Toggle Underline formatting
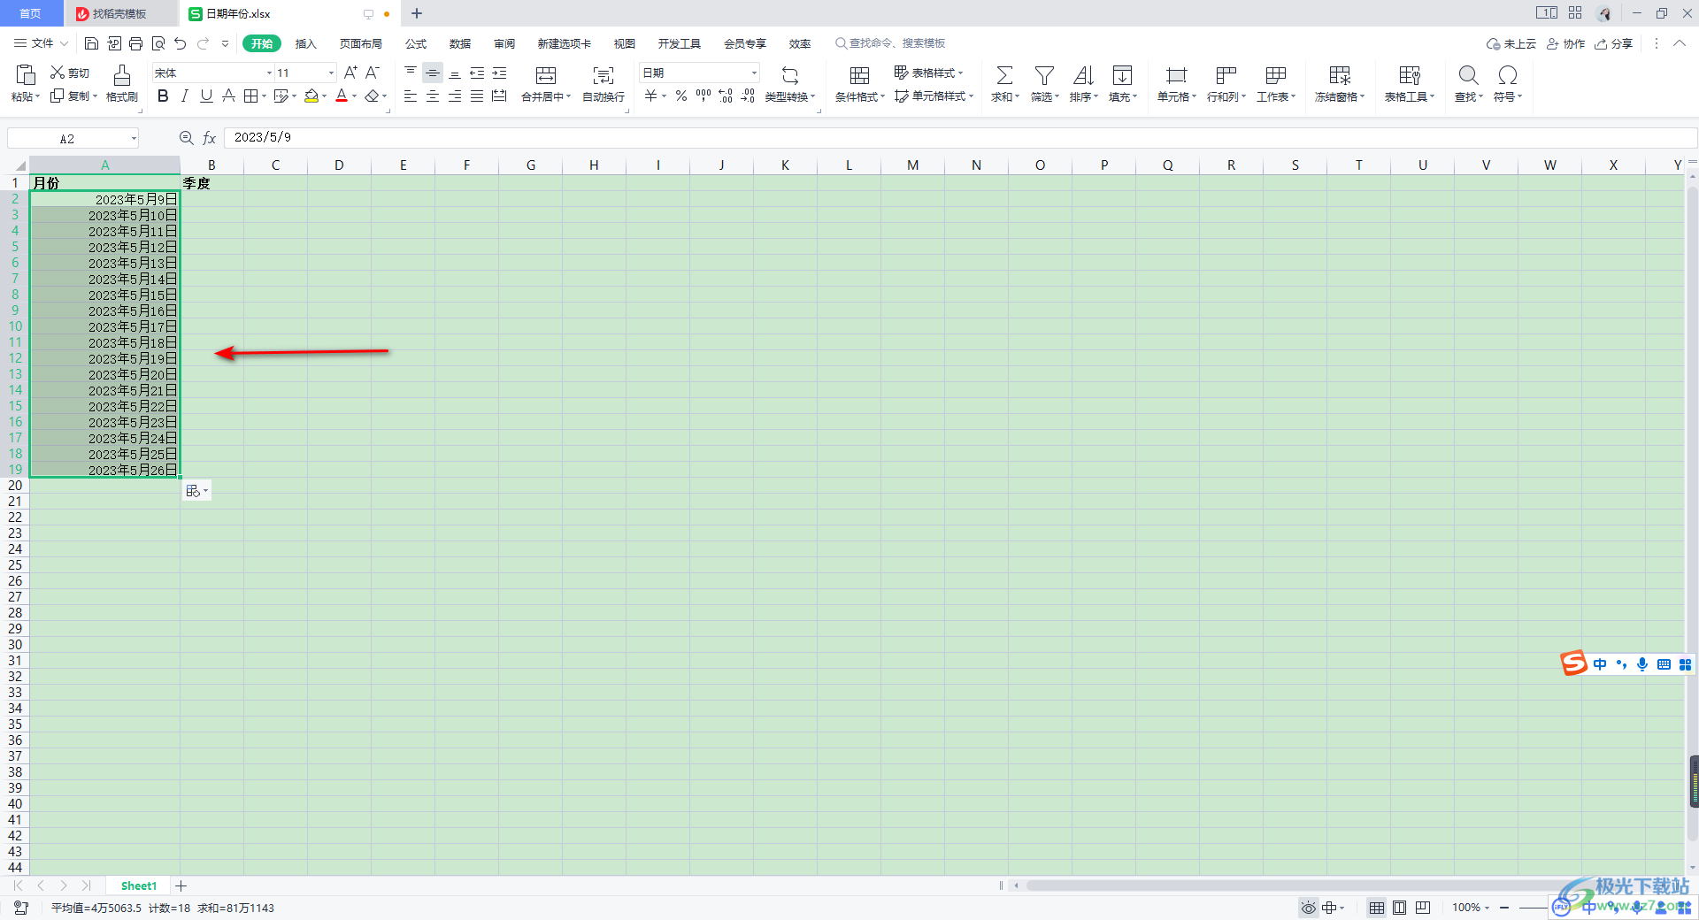 pyautogui.click(x=206, y=96)
